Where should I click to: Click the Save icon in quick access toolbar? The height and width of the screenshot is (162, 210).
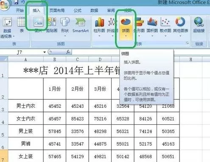(x=16, y=2)
